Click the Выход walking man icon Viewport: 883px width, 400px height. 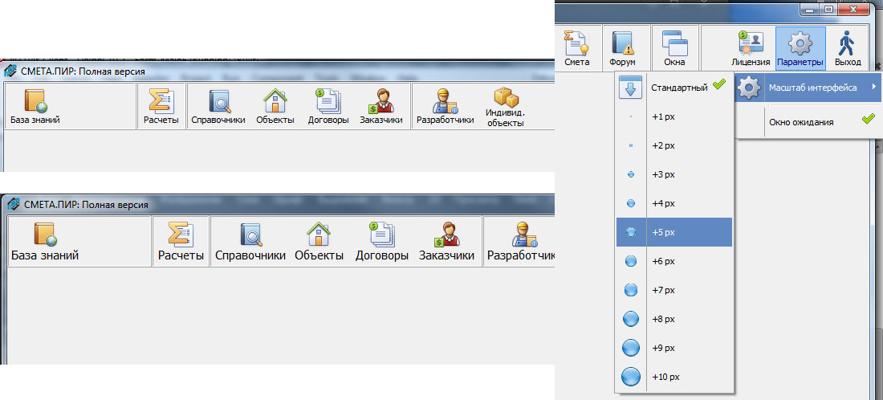click(847, 47)
